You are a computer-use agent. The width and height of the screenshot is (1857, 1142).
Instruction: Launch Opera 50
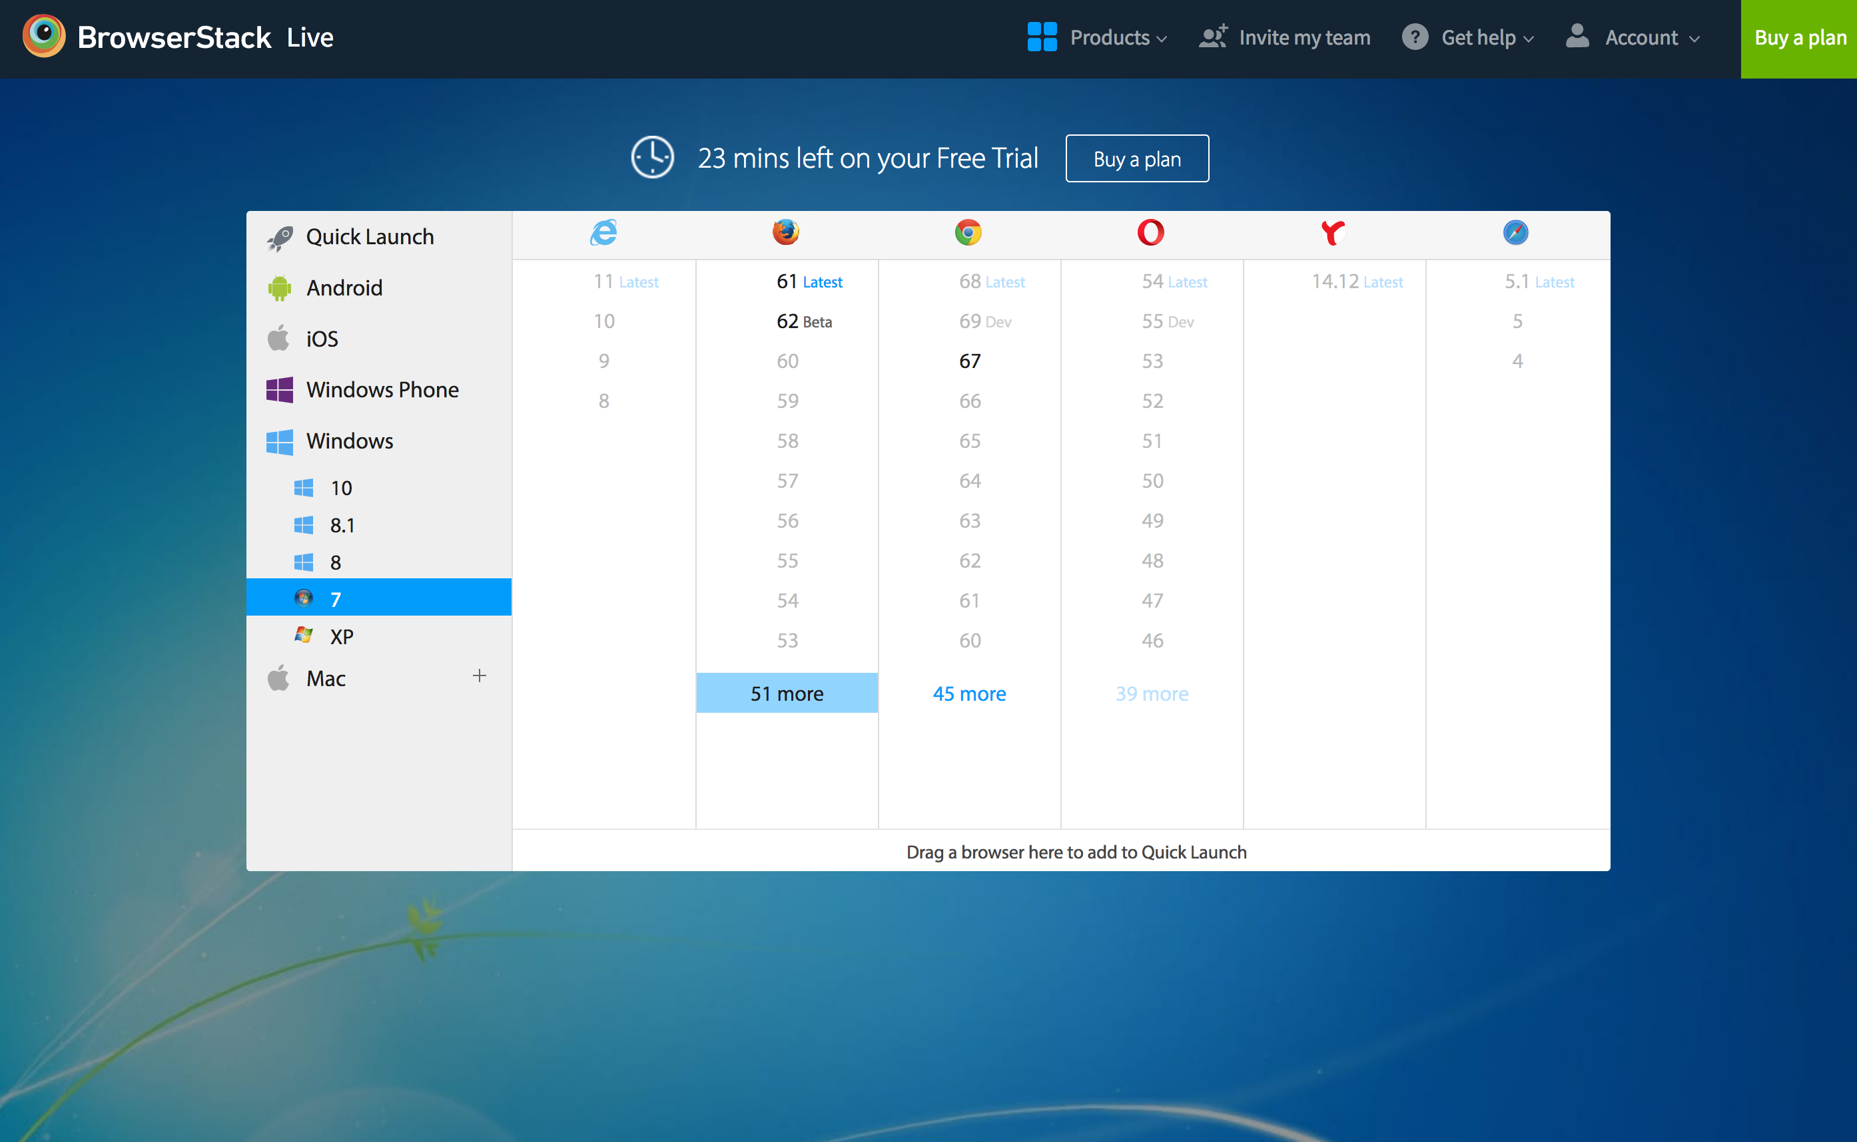click(x=1152, y=481)
